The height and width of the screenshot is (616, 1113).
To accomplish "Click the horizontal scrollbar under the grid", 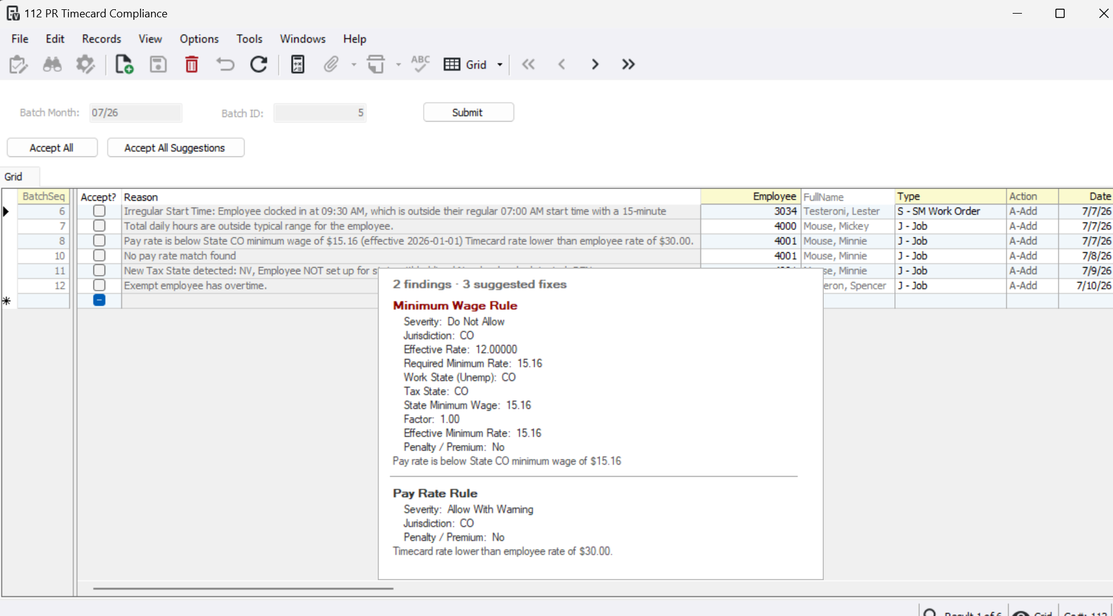I will coord(243,588).
